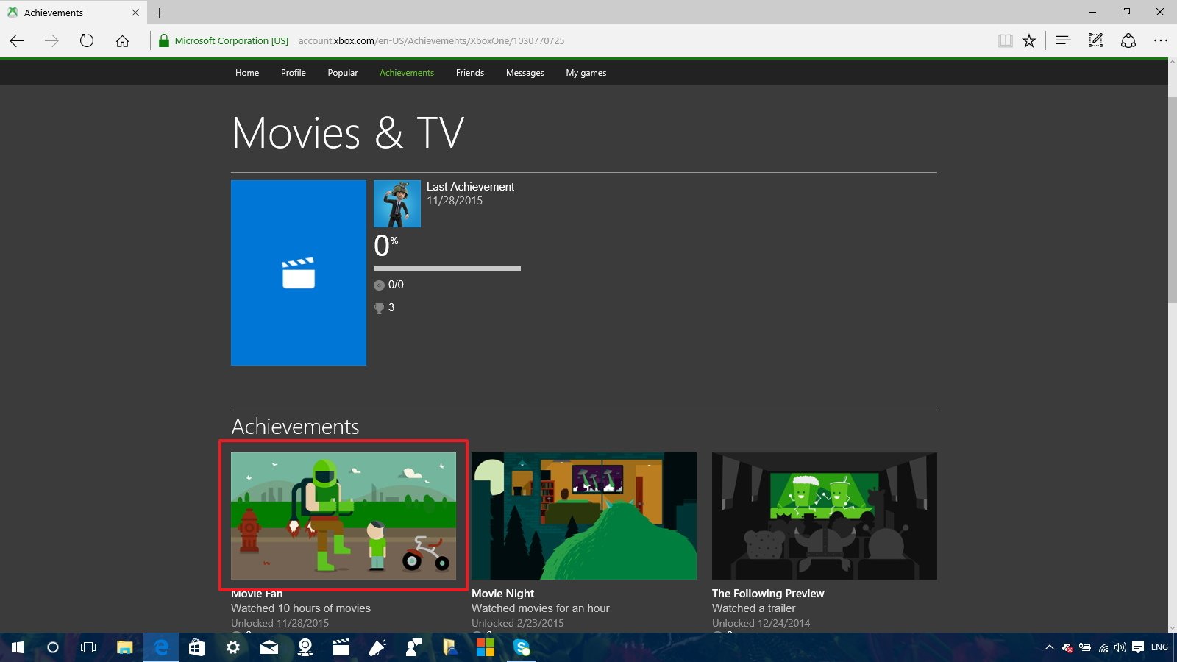Image resolution: width=1177 pixels, height=662 pixels.
Task: Click the browser forward arrow
Action: [x=51, y=41]
